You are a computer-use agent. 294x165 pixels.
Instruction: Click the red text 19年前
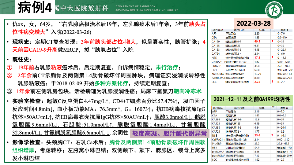26,67
